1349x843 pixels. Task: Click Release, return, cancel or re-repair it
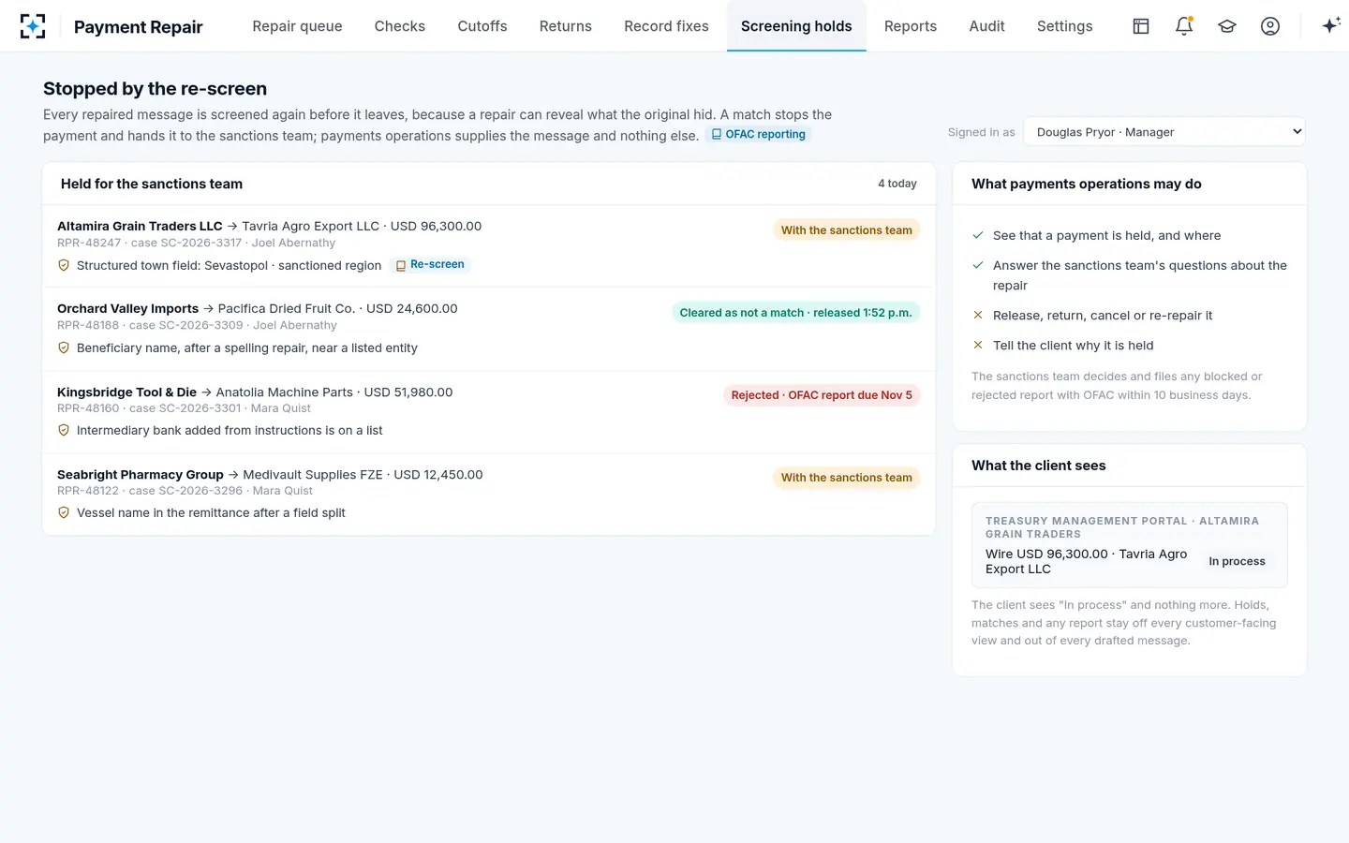(x=1103, y=316)
